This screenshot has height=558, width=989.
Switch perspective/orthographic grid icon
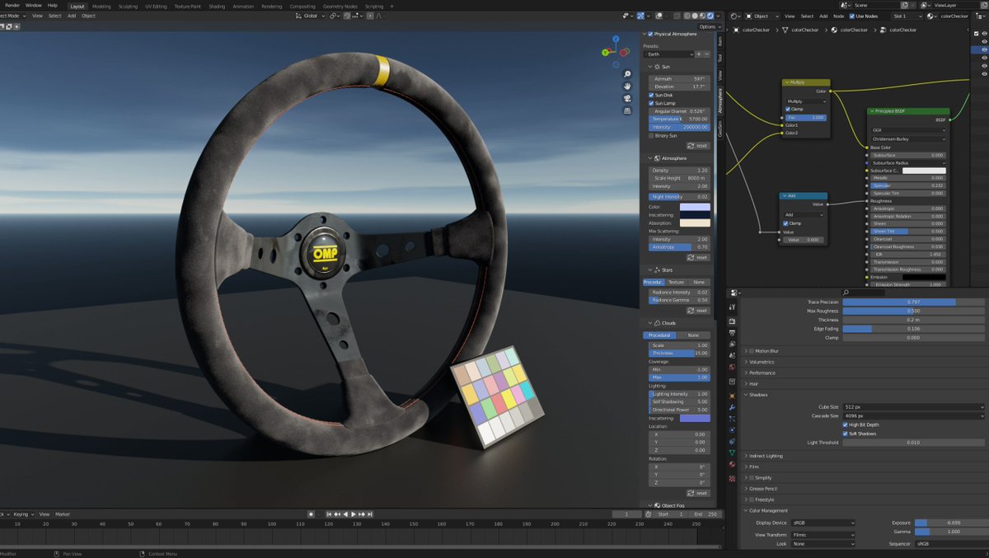point(627,110)
